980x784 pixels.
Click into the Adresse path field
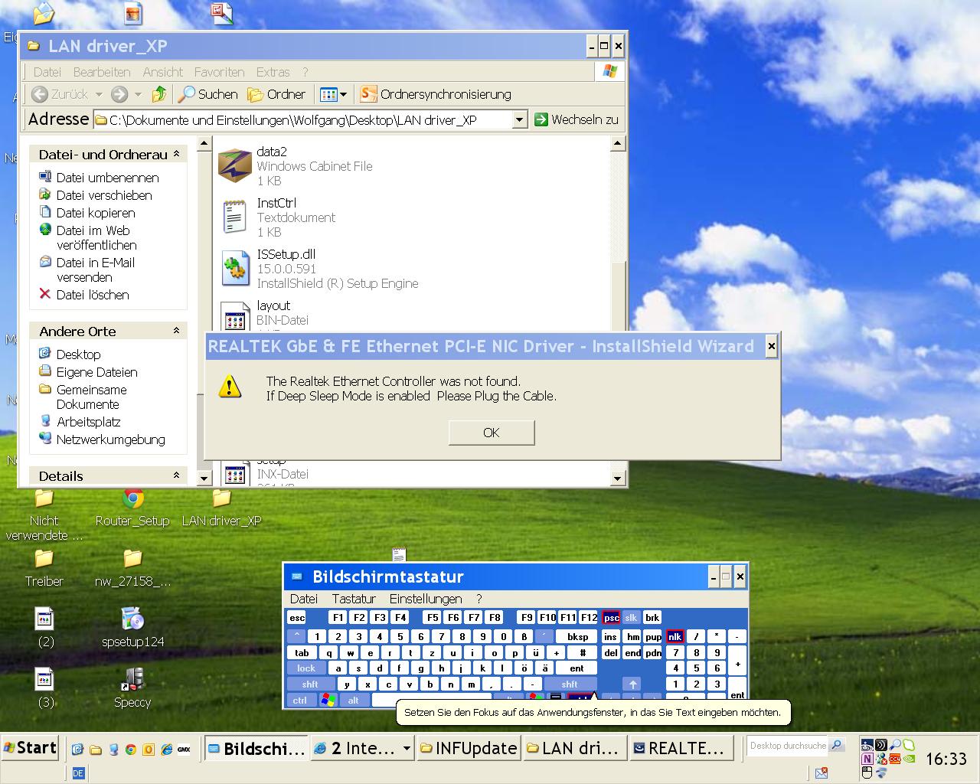click(x=302, y=119)
